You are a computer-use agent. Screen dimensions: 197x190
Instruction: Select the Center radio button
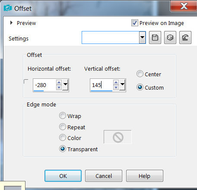click(x=140, y=74)
